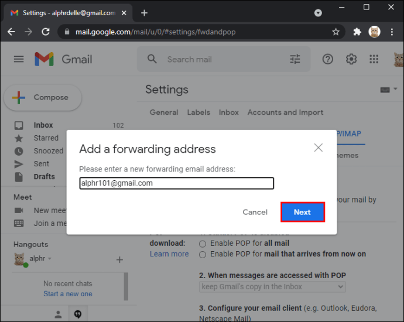Click the Next button
The width and height of the screenshot is (404, 322).
[x=303, y=212]
